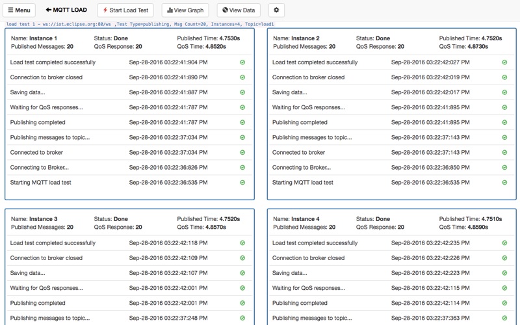The width and height of the screenshot is (520, 325).
Task: Click Instance 4 Saving data checkmark icon
Action: tap(504, 273)
